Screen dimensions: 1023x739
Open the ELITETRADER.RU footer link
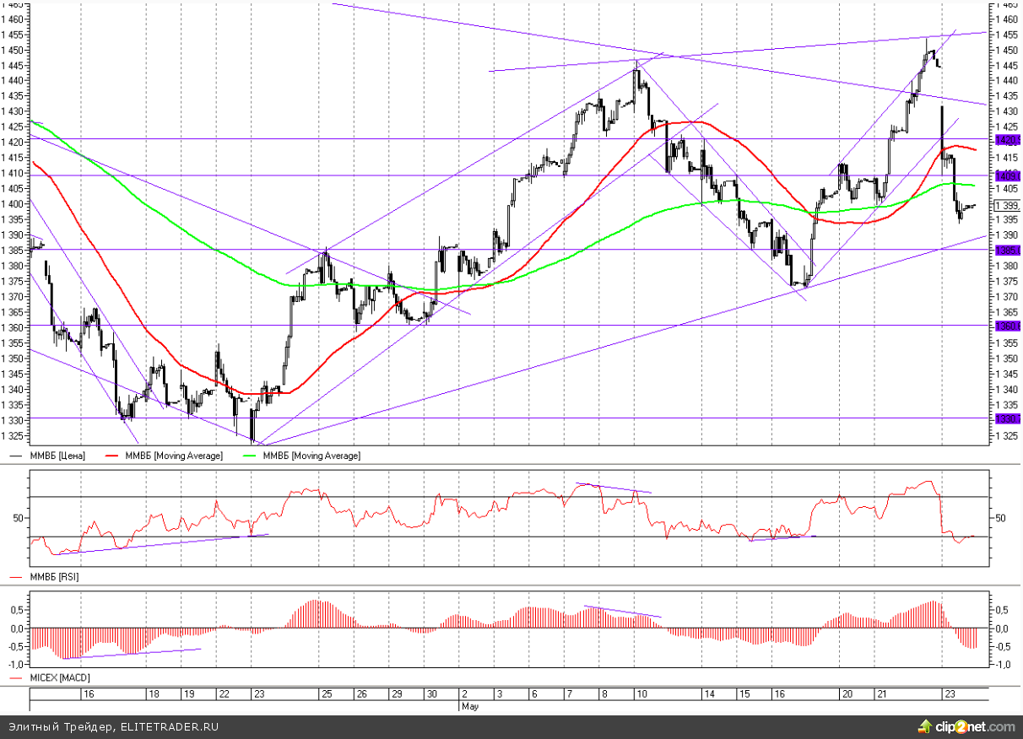click(168, 726)
